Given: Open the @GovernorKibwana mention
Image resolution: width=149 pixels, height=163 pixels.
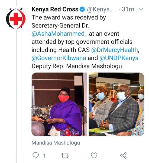Looking at the screenshot, I should (x=59, y=58).
